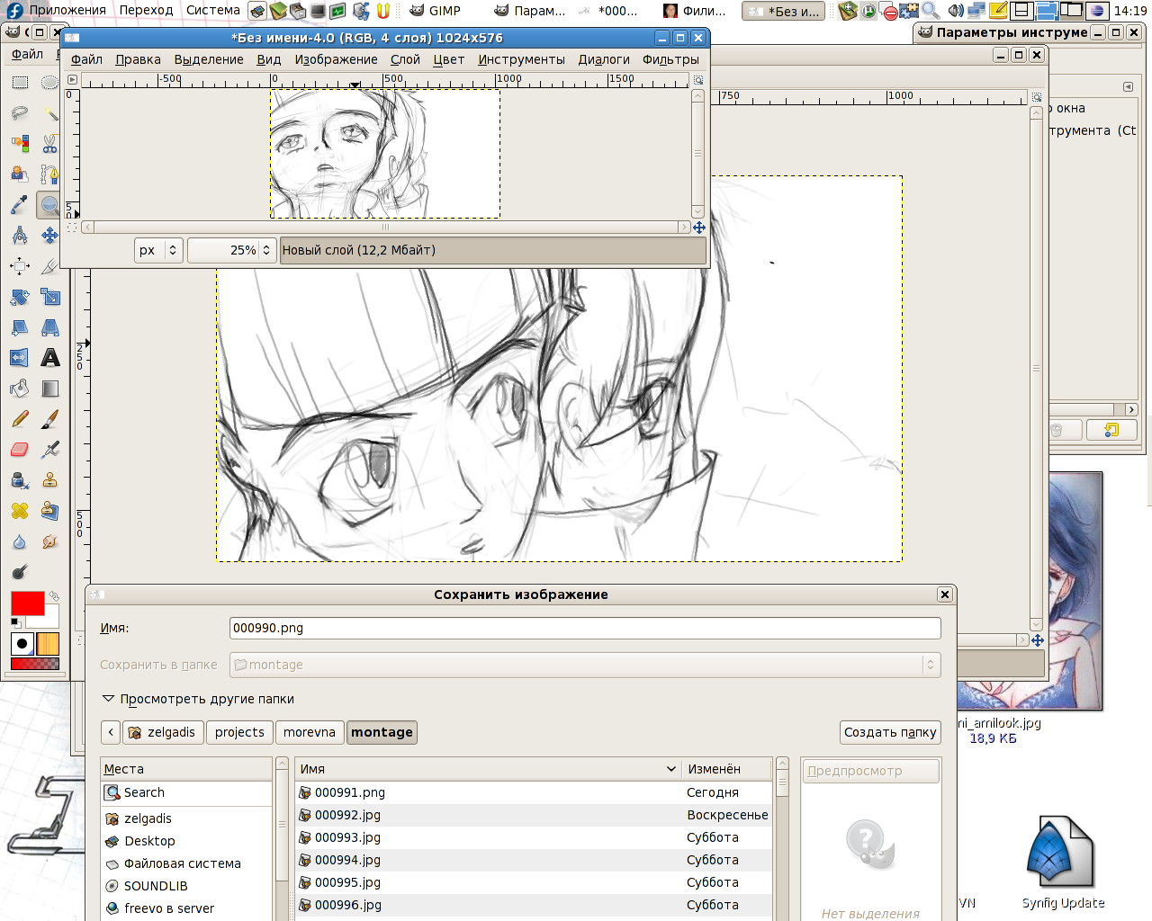Select the Blend gradient tool
This screenshot has height=921, width=1152.
[x=49, y=389]
